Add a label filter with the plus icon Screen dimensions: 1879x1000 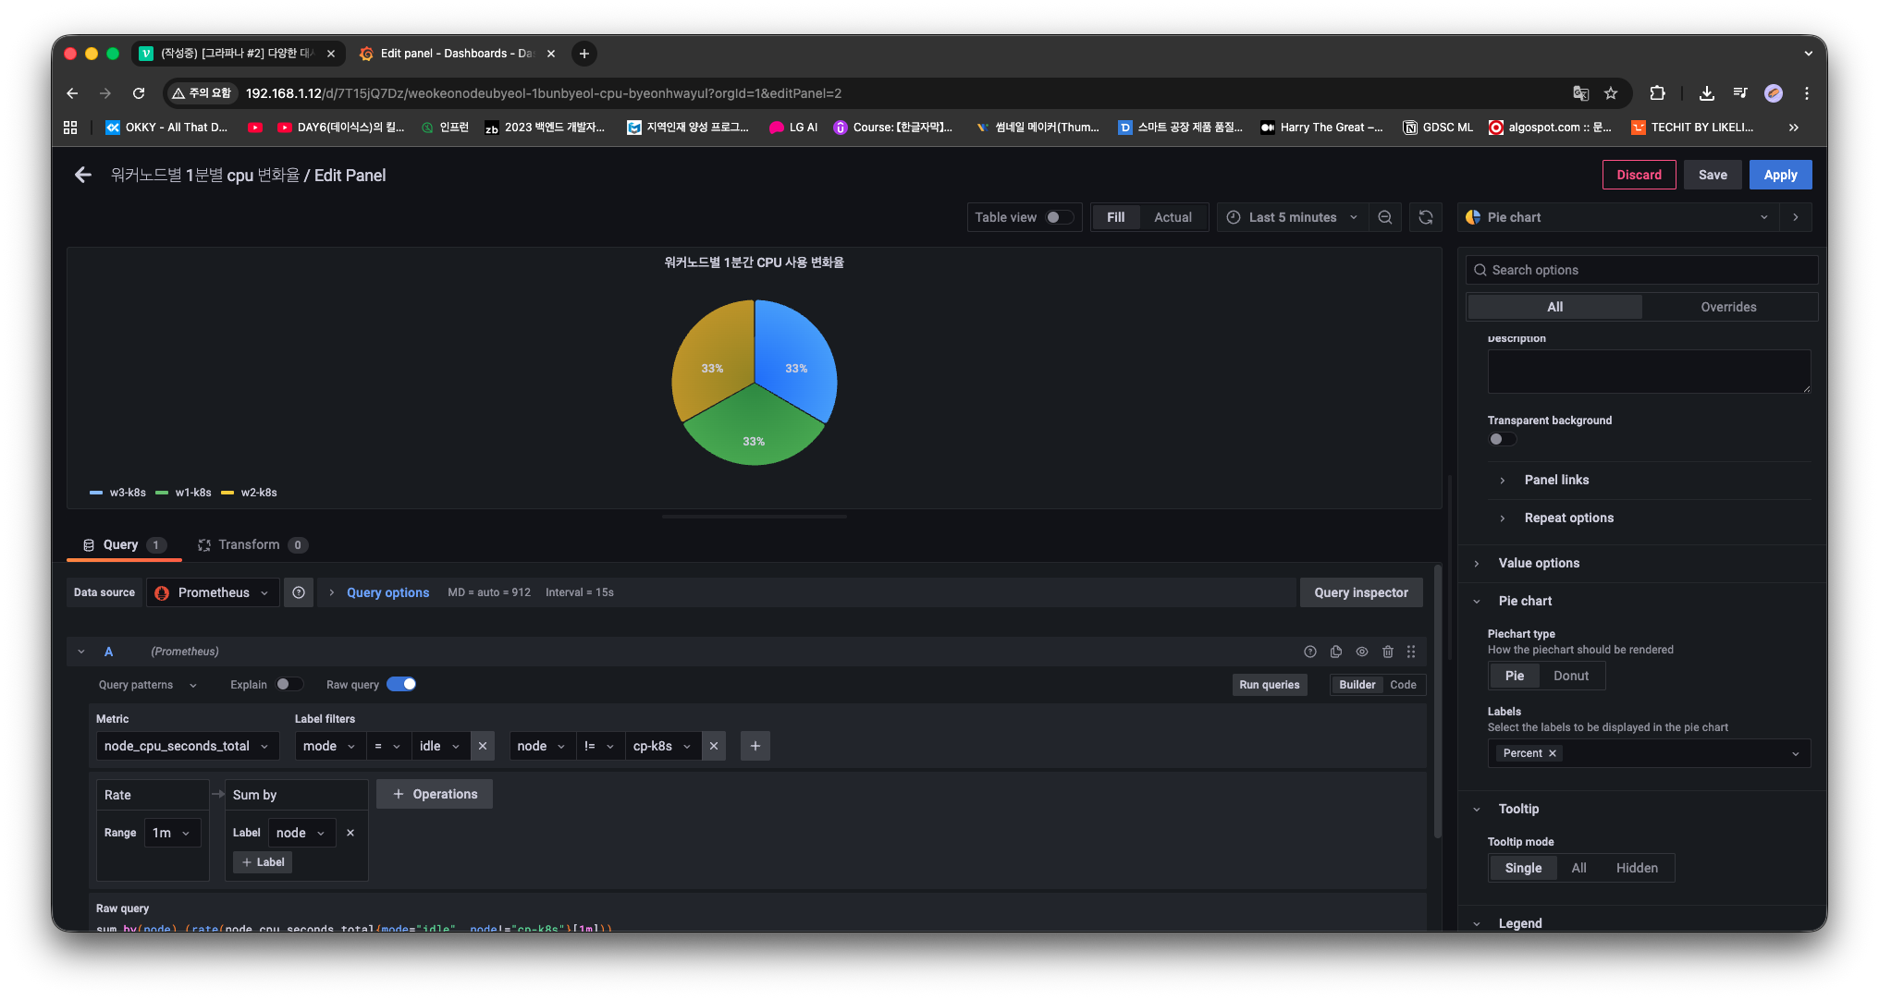(x=755, y=746)
